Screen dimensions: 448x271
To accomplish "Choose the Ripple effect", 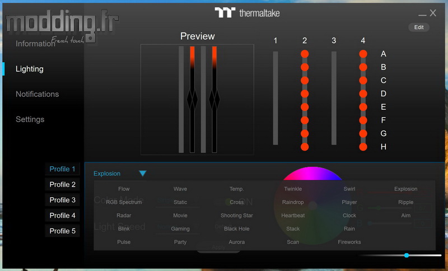I will (405, 202).
